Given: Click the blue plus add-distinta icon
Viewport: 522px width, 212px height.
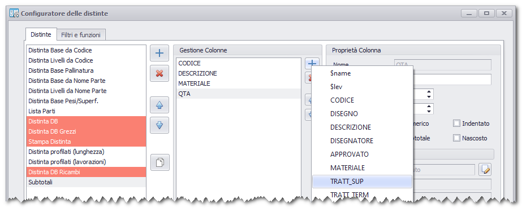Looking at the screenshot, I should pyautogui.click(x=159, y=54).
